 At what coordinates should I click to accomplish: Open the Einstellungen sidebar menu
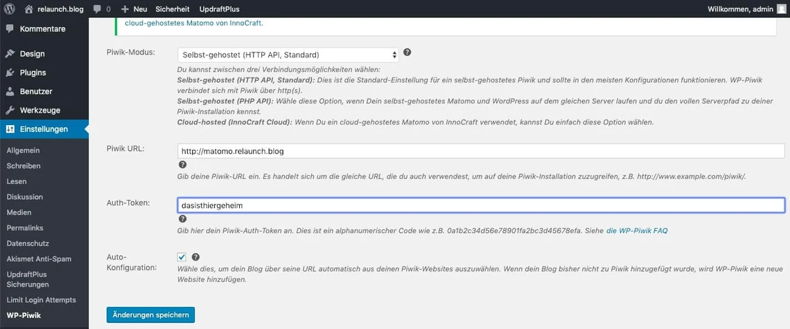44,129
